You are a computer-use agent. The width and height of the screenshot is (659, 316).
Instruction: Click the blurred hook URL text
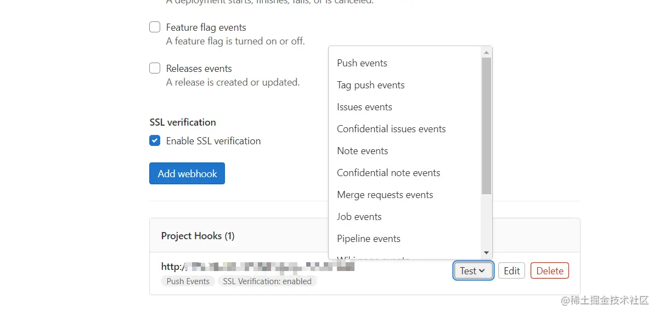[x=258, y=267]
